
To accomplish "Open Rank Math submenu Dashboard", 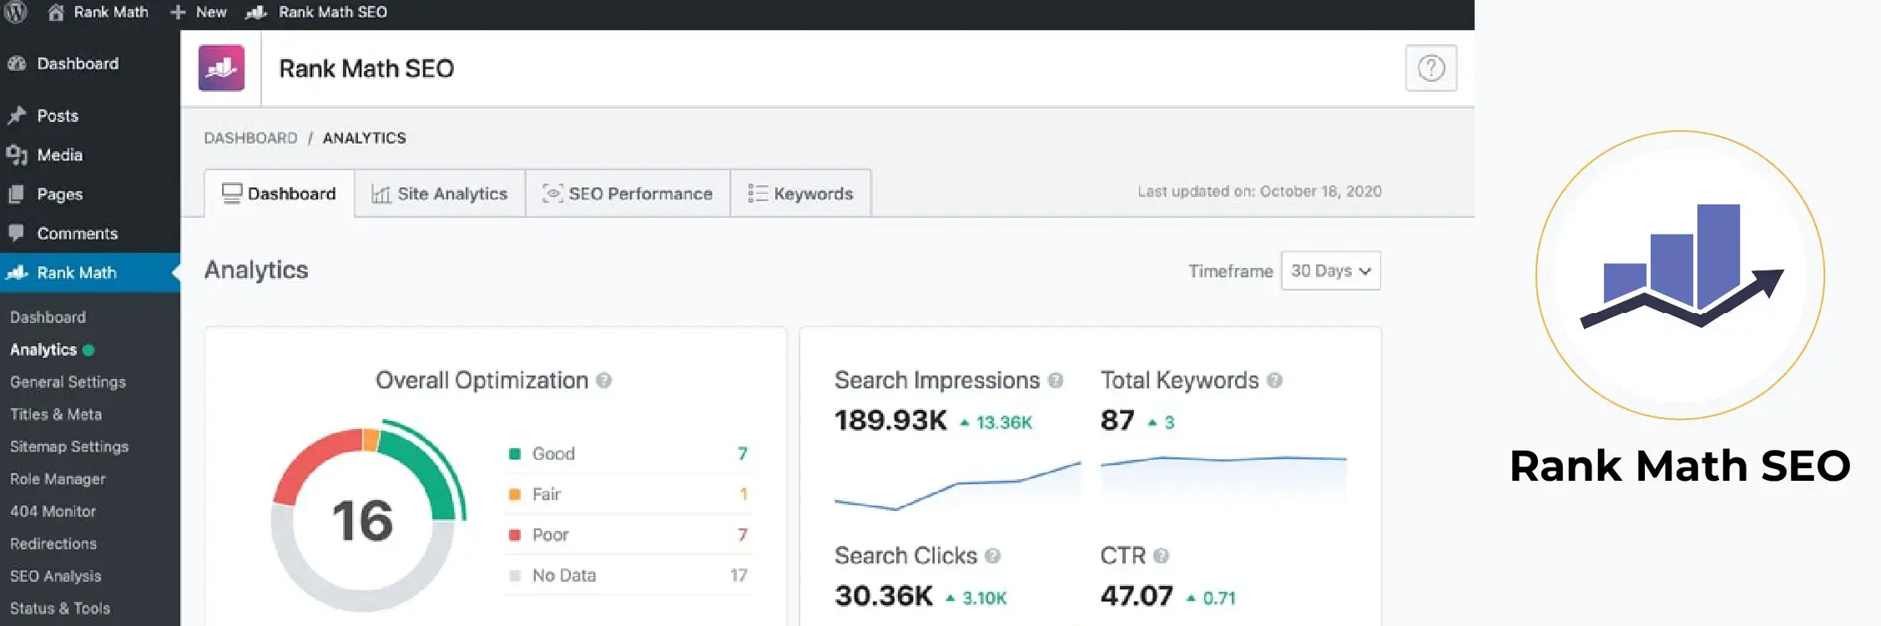I will point(48,317).
